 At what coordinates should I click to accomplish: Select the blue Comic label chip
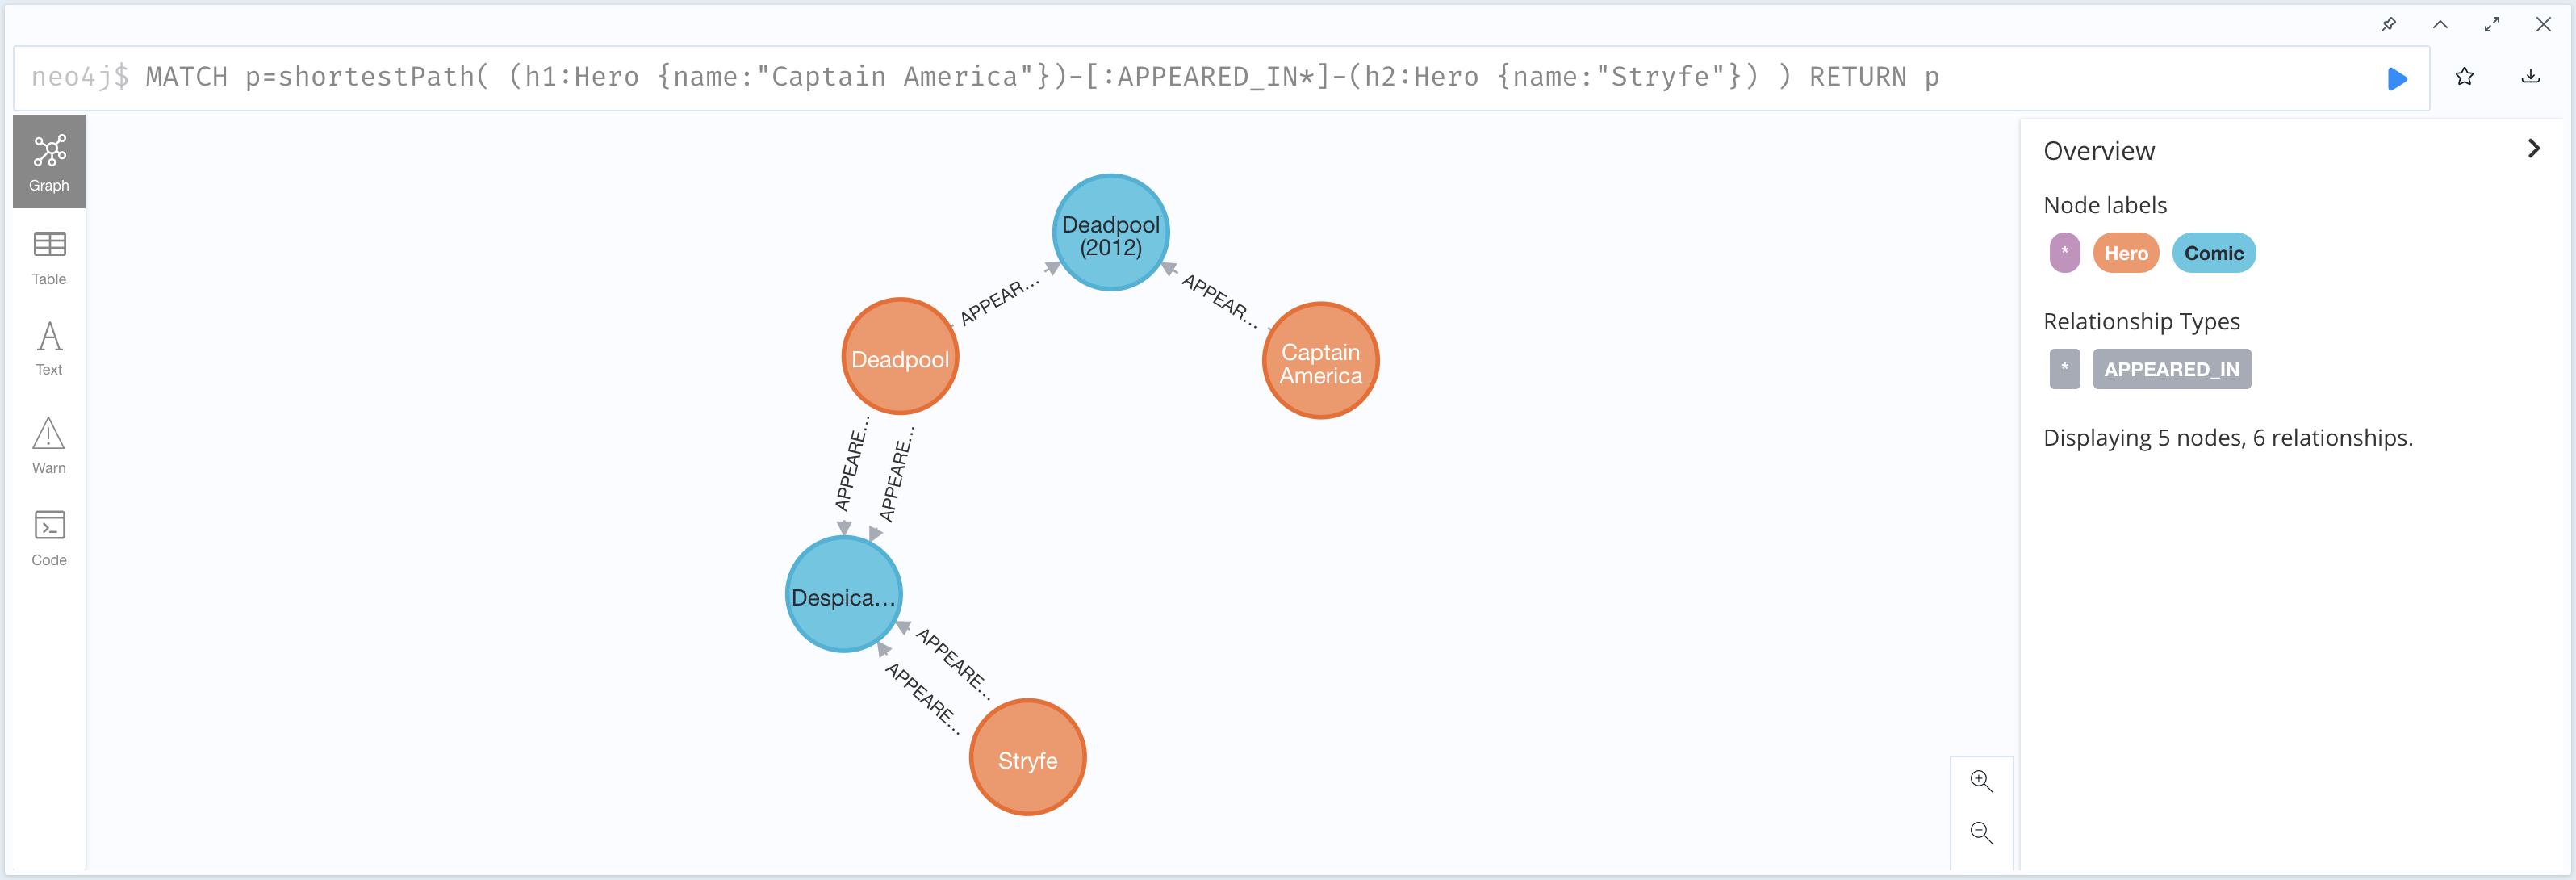pyautogui.click(x=2213, y=253)
